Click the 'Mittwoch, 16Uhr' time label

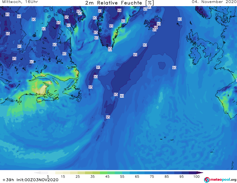click(20, 2)
